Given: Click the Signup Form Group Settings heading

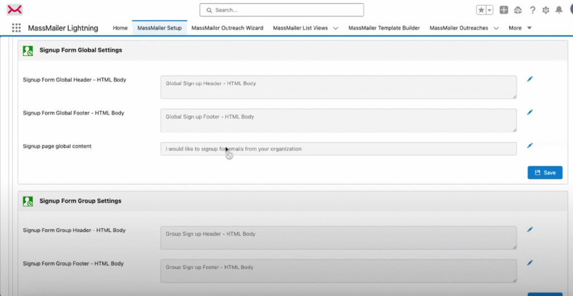Looking at the screenshot, I should [x=81, y=201].
